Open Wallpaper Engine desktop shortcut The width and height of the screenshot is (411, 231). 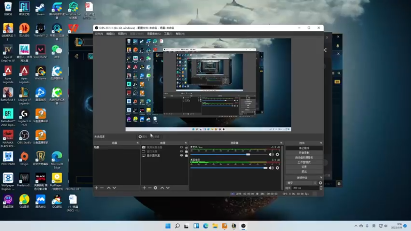click(x=8, y=182)
